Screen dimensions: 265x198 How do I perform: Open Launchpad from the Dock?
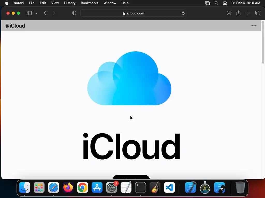tap(39, 187)
